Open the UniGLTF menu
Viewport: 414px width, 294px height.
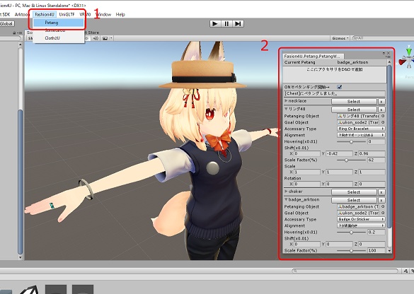coord(67,14)
